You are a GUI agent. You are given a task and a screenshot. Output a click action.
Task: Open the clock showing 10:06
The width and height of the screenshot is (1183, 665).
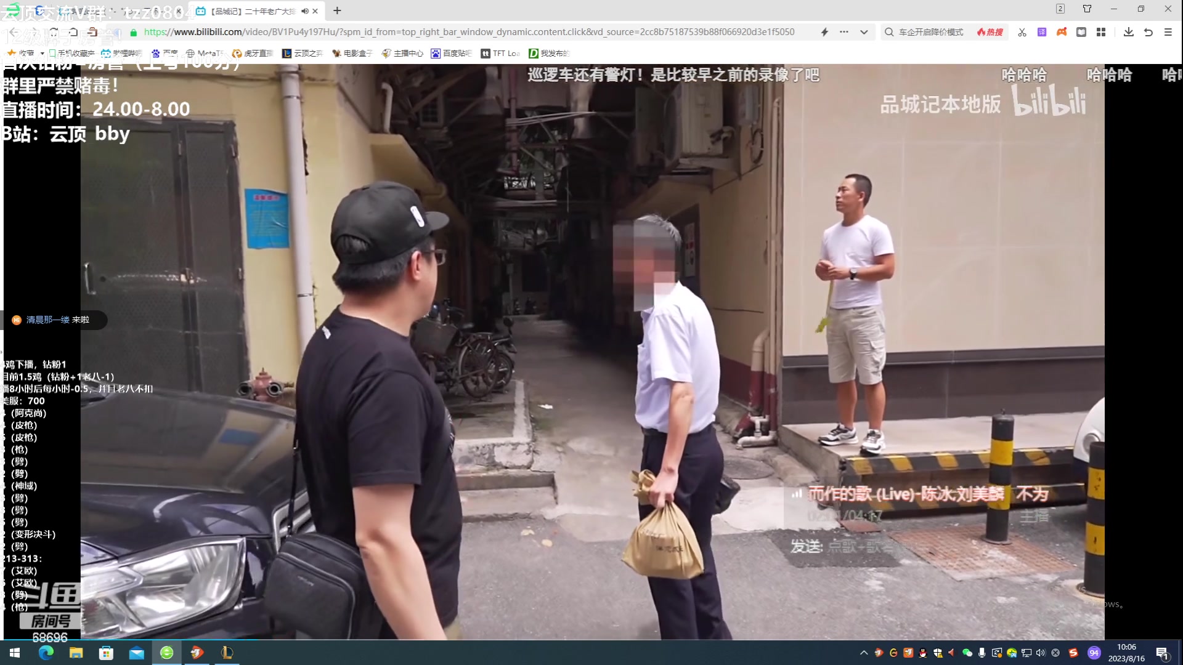click(1126, 653)
